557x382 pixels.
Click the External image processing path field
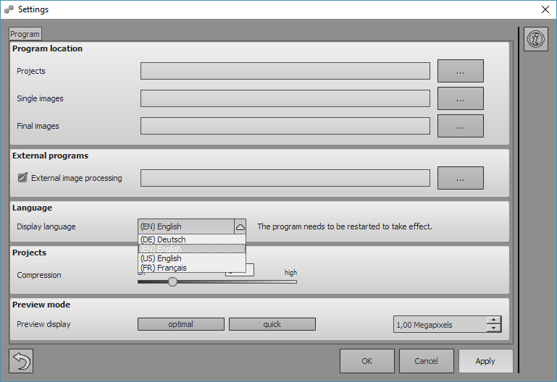click(285, 178)
